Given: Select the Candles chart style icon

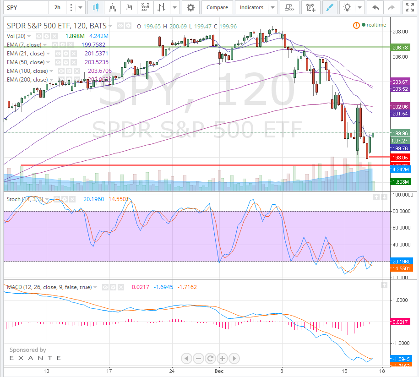Looking at the screenshot, I should 95,7.
